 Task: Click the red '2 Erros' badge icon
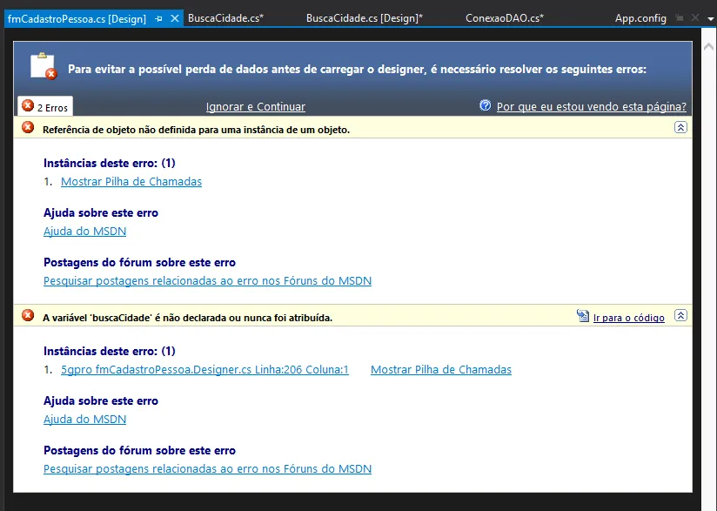click(30, 105)
